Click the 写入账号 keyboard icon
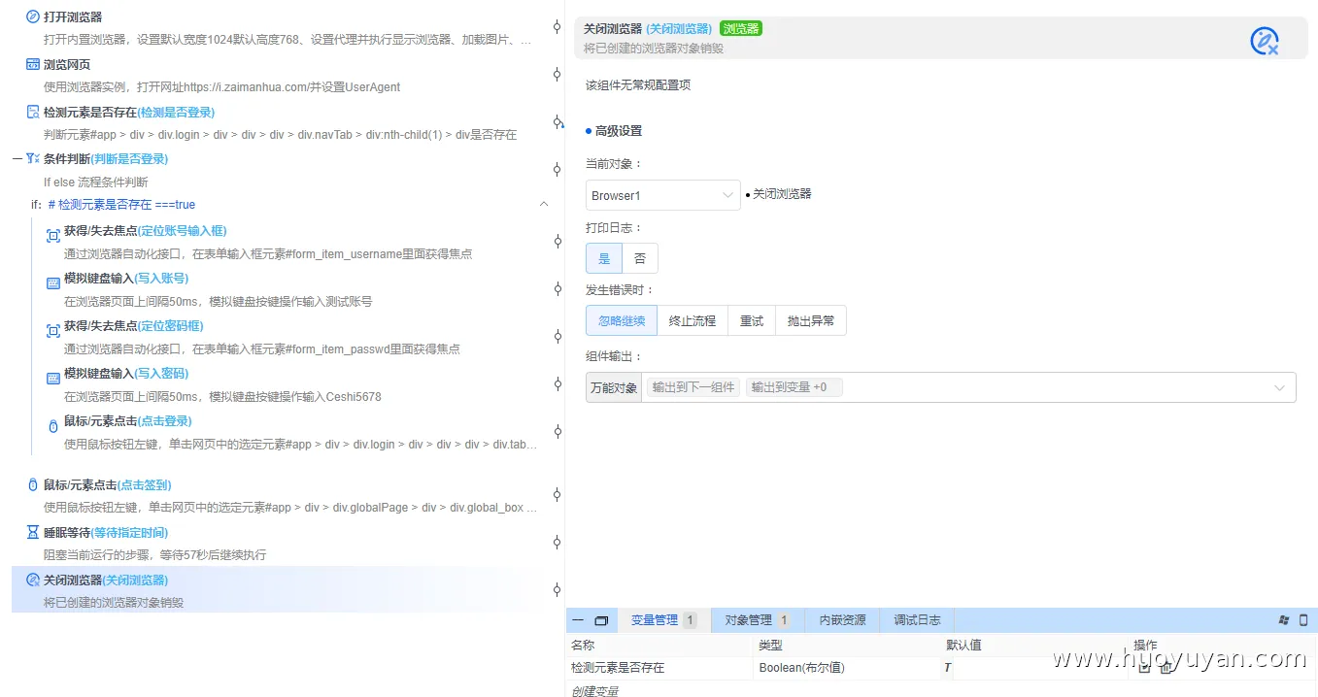 pos(53,283)
